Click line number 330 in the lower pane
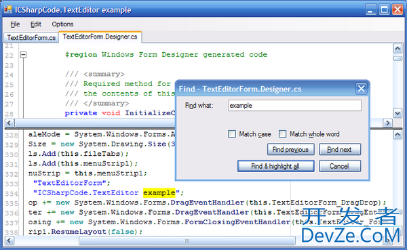 12,155
